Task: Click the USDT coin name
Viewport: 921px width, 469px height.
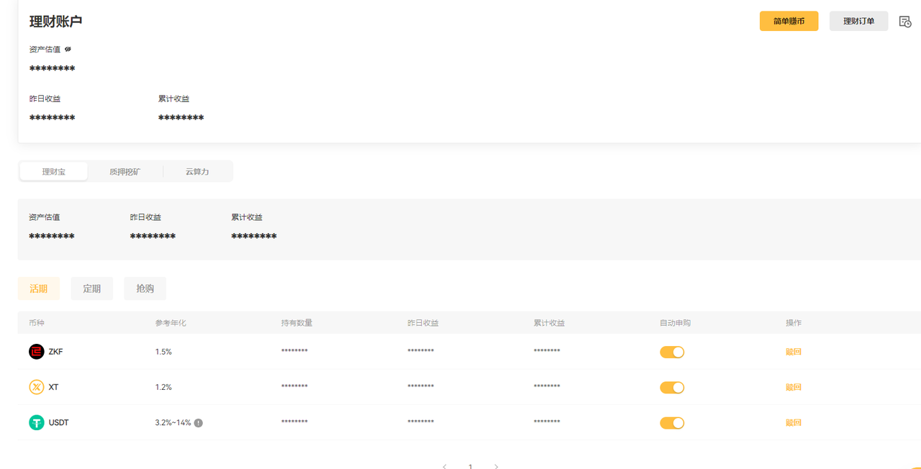Action: [x=59, y=423]
